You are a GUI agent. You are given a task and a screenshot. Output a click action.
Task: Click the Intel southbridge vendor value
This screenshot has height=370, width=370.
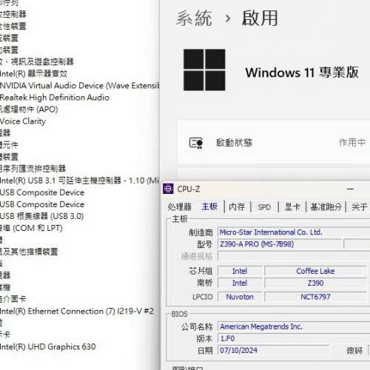tap(240, 283)
